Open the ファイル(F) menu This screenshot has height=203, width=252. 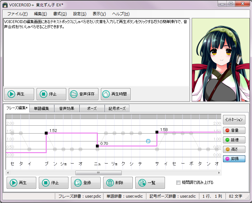click(x=18, y=14)
